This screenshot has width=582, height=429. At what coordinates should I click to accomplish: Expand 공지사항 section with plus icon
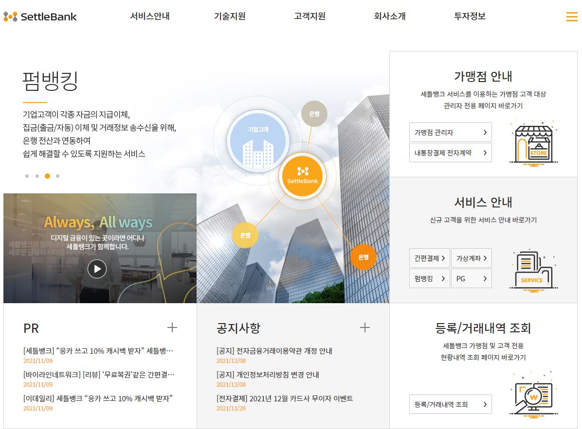365,327
